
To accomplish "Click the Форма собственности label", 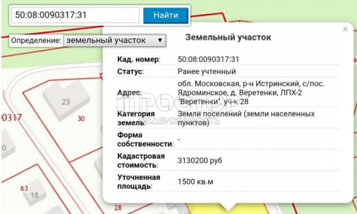I will [145, 140].
